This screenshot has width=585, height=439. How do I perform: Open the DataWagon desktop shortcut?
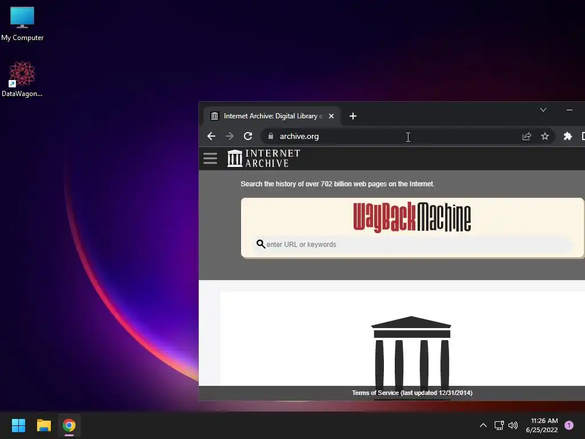pyautogui.click(x=22, y=79)
